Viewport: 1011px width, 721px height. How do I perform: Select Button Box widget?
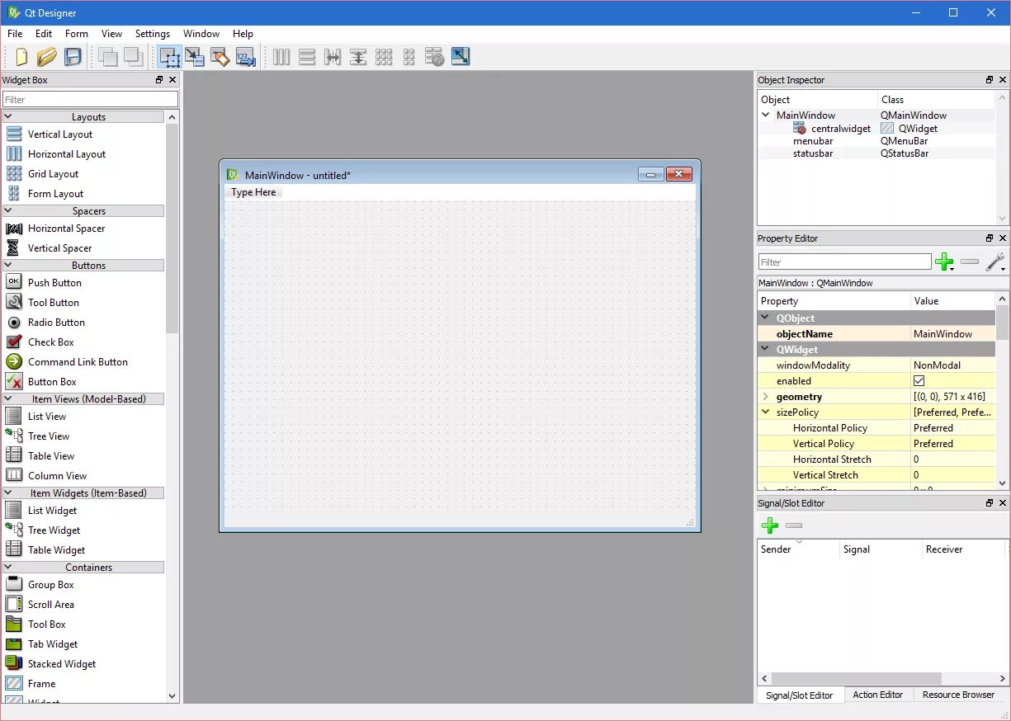click(52, 381)
